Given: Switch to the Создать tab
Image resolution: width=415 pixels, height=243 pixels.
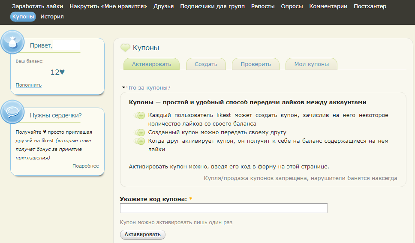Looking at the screenshot, I should click(206, 64).
